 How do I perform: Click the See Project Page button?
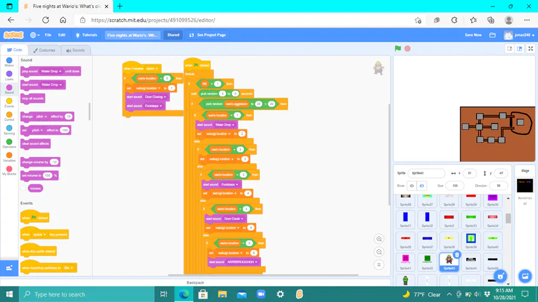click(207, 35)
